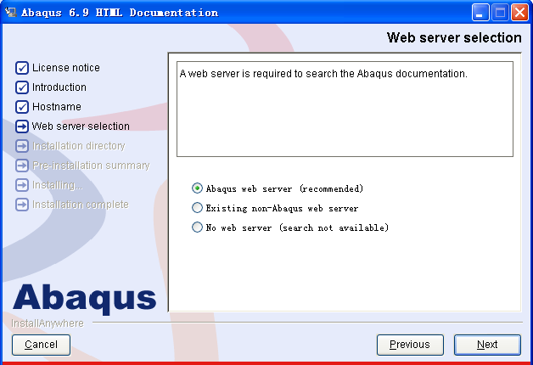Close the installer window
533x365 pixels.
pos(519,13)
